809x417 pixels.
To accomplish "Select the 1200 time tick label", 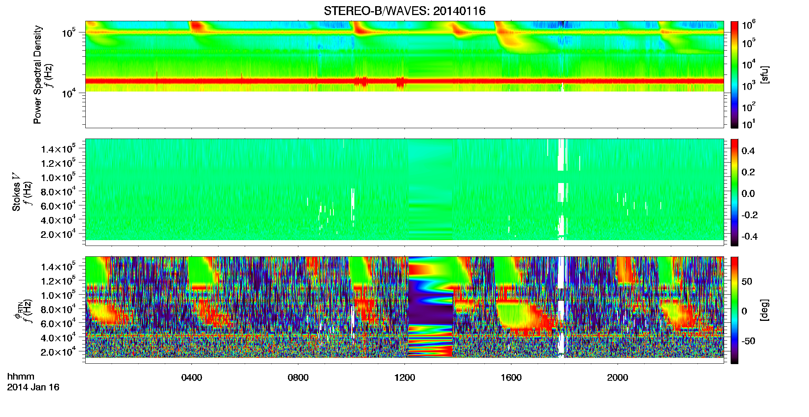I will tap(405, 378).
